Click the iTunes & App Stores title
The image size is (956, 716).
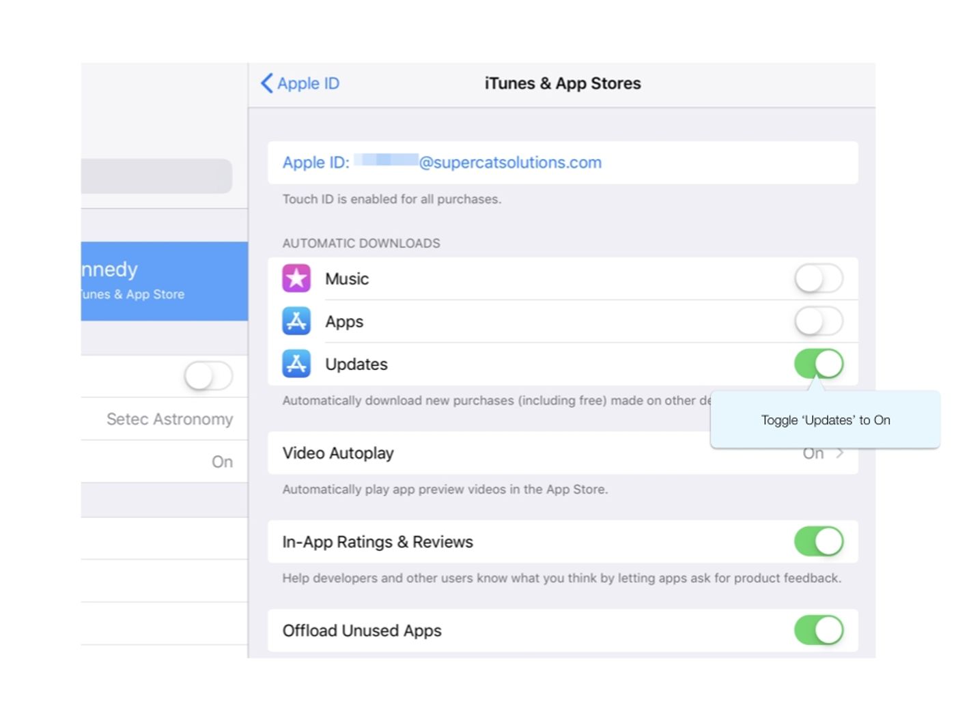(563, 83)
